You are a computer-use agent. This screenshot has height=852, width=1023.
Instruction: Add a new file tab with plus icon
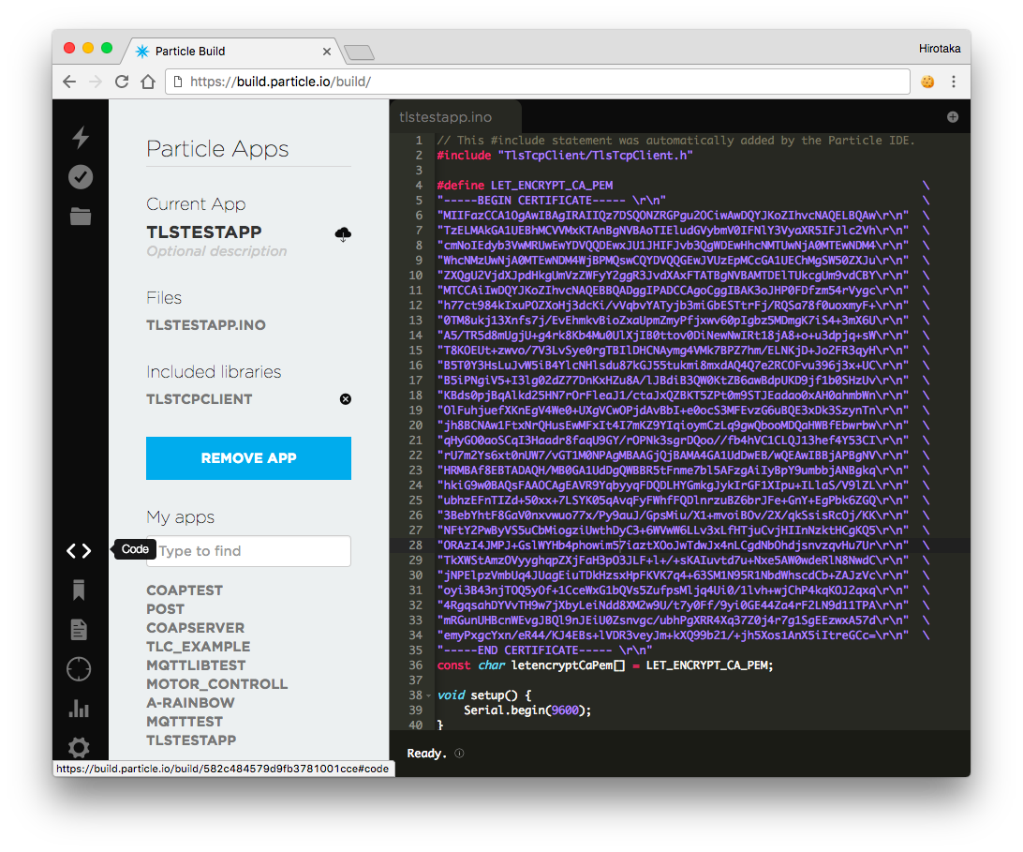[953, 117]
